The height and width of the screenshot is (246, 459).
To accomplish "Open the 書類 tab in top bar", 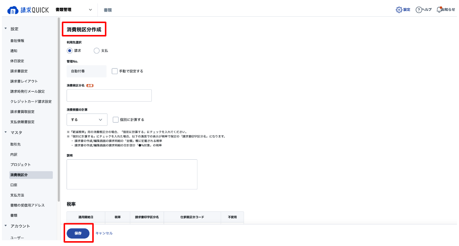I will [x=107, y=10].
